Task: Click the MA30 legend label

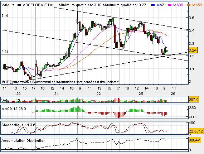Action: (x=178, y=5)
